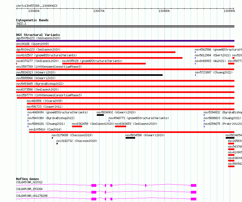Select the COL6A5|NM_001278298 transcript label
This screenshot has height=202, width=242.
[32, 196]
